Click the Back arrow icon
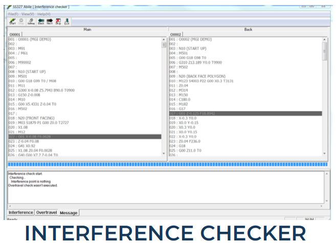This screenshot has width=336, height=243. pyautogui.click(x=41, y=22)
